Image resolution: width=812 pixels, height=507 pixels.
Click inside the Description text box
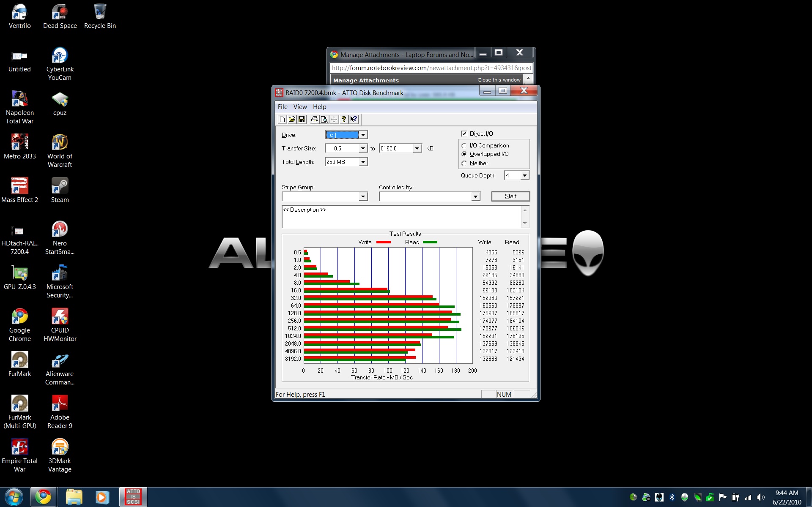[401, 217]
